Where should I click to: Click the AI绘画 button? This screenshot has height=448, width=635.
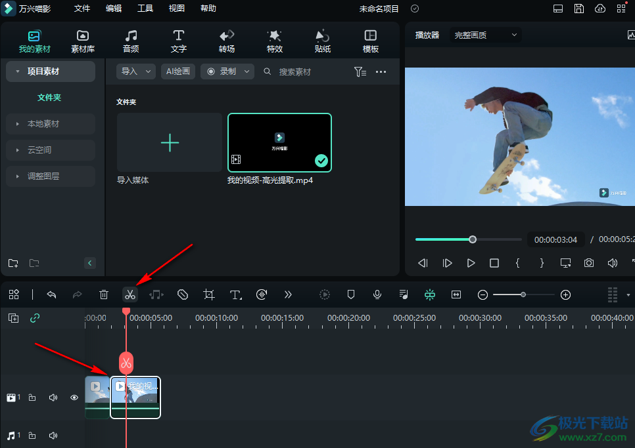tap(177, 71)
